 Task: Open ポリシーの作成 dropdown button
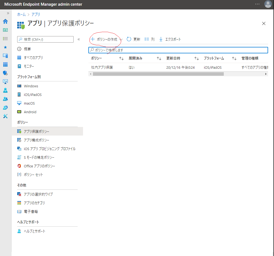(x=107, y=39)
